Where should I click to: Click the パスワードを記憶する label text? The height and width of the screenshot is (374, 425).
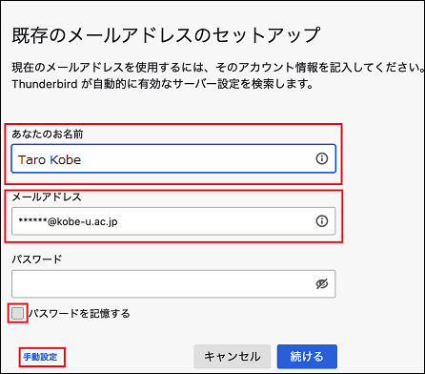(x=79, y=314)
